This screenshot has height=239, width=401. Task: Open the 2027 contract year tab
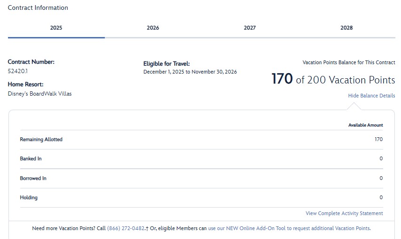tap(250, 28)
